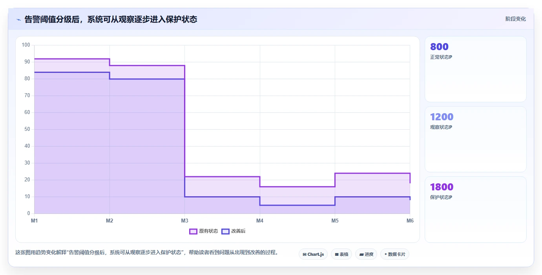Open the 1800 保护状态P card

475,210
